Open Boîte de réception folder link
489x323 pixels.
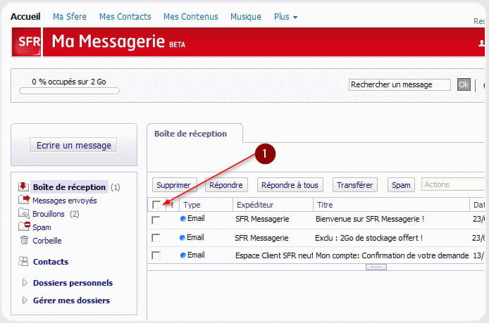[x=70, y=187]
